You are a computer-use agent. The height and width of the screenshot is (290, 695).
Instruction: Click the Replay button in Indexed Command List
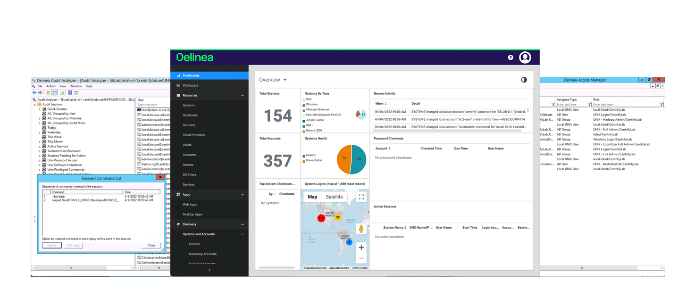pyautogui.click(x=51, y=245)
